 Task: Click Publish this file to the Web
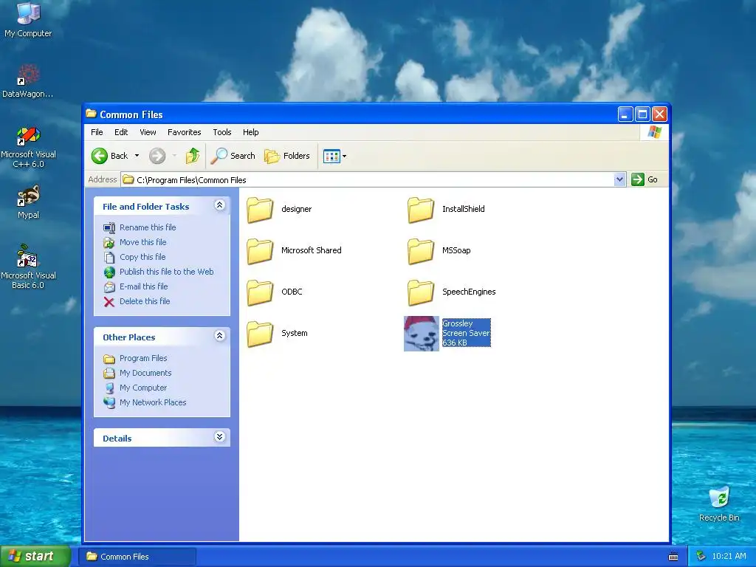pyautogui.click(x=166, y=272)
